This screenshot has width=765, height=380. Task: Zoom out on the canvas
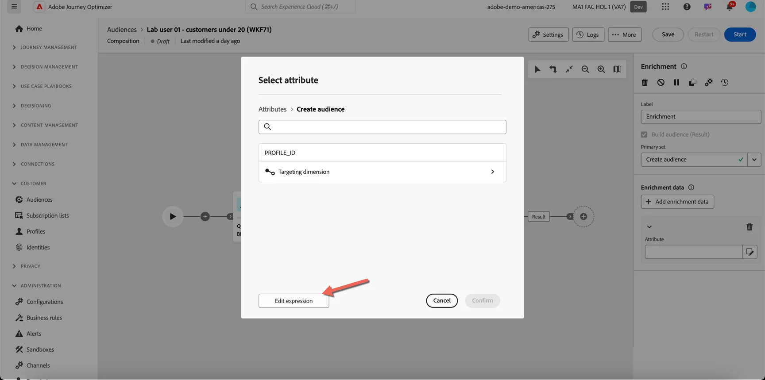(x=585, y=69)
